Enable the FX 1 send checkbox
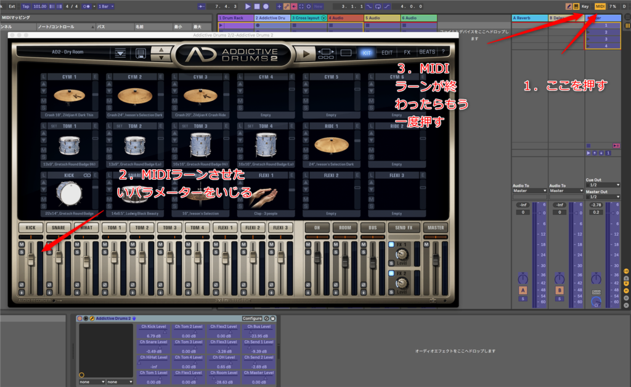The width and height of the screenshot is (631, 387). (391, 245)
